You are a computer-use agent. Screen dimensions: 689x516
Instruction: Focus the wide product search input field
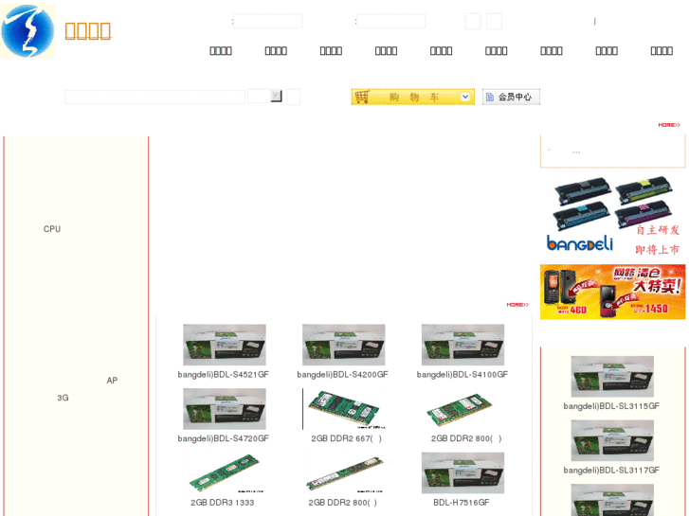pyautogui.click(x=154, y=97)
